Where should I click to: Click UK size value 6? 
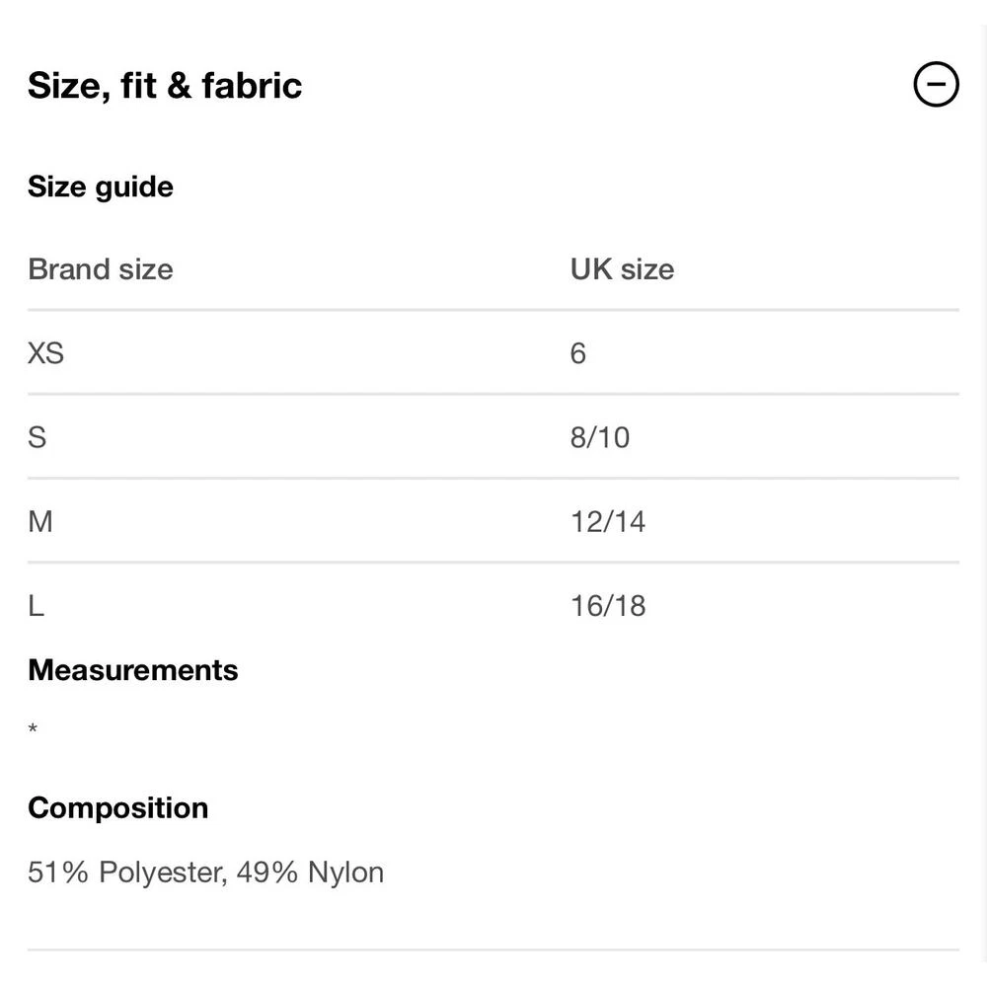pos(578,352)
